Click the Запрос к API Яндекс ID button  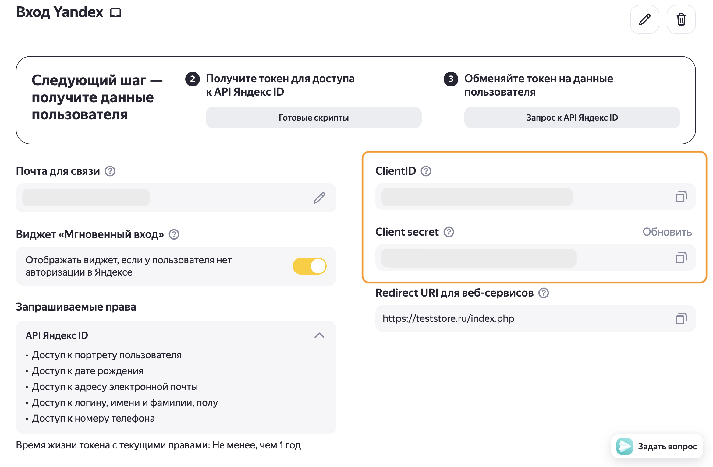pyautogui.click(x=572, y=118)
